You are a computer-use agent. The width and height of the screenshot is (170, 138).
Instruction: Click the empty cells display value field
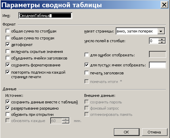[158, 65]
